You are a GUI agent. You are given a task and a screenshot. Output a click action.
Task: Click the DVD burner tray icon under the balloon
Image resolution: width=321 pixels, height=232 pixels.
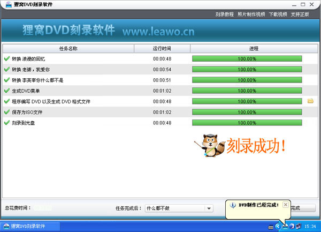[285, 227]
